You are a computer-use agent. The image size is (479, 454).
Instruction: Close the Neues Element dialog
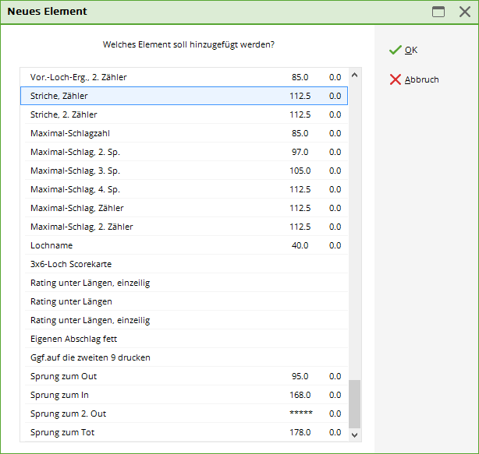pyautogui.click(x=464, y=12)
